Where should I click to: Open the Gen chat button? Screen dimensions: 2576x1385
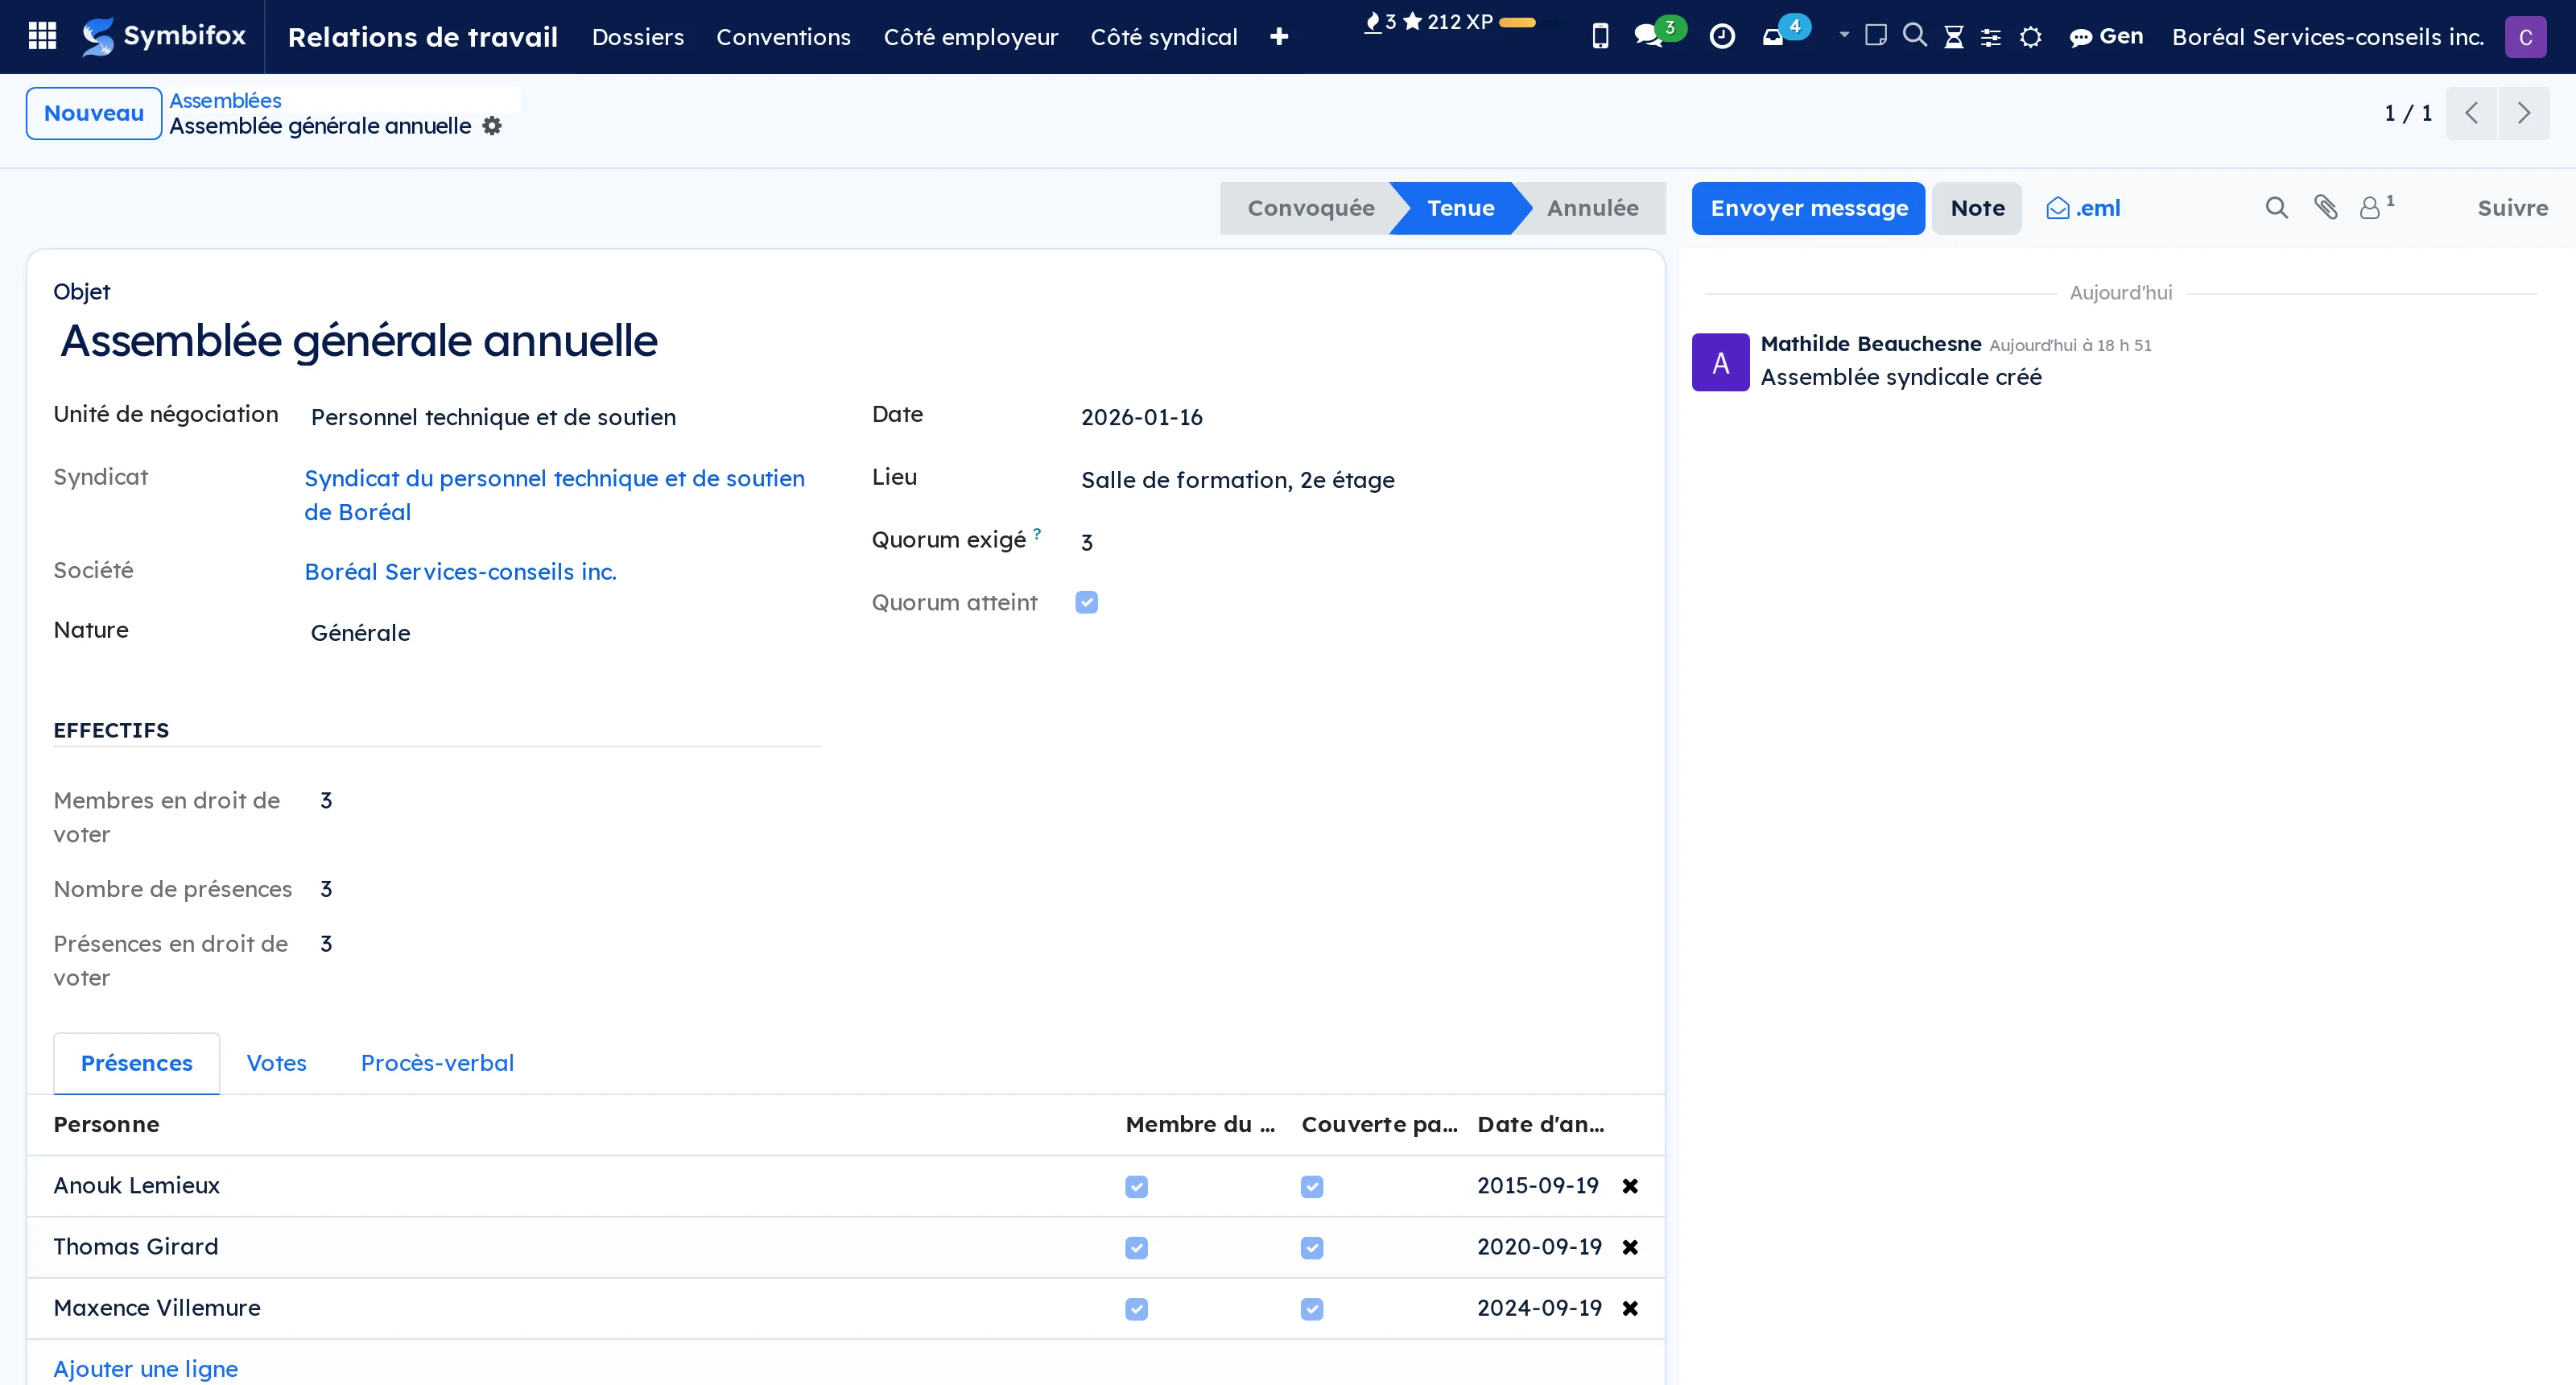click(x=2106, y=37)
